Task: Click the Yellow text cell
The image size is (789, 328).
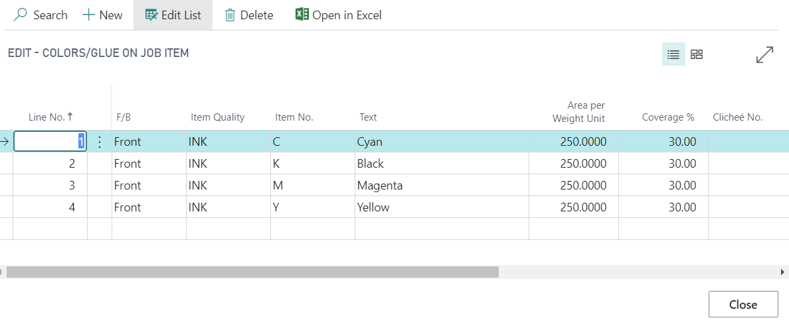Action: point(442,207)
